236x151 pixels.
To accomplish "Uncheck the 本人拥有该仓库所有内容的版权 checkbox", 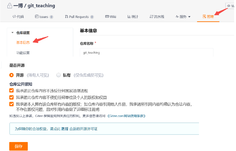I will 11,104.
